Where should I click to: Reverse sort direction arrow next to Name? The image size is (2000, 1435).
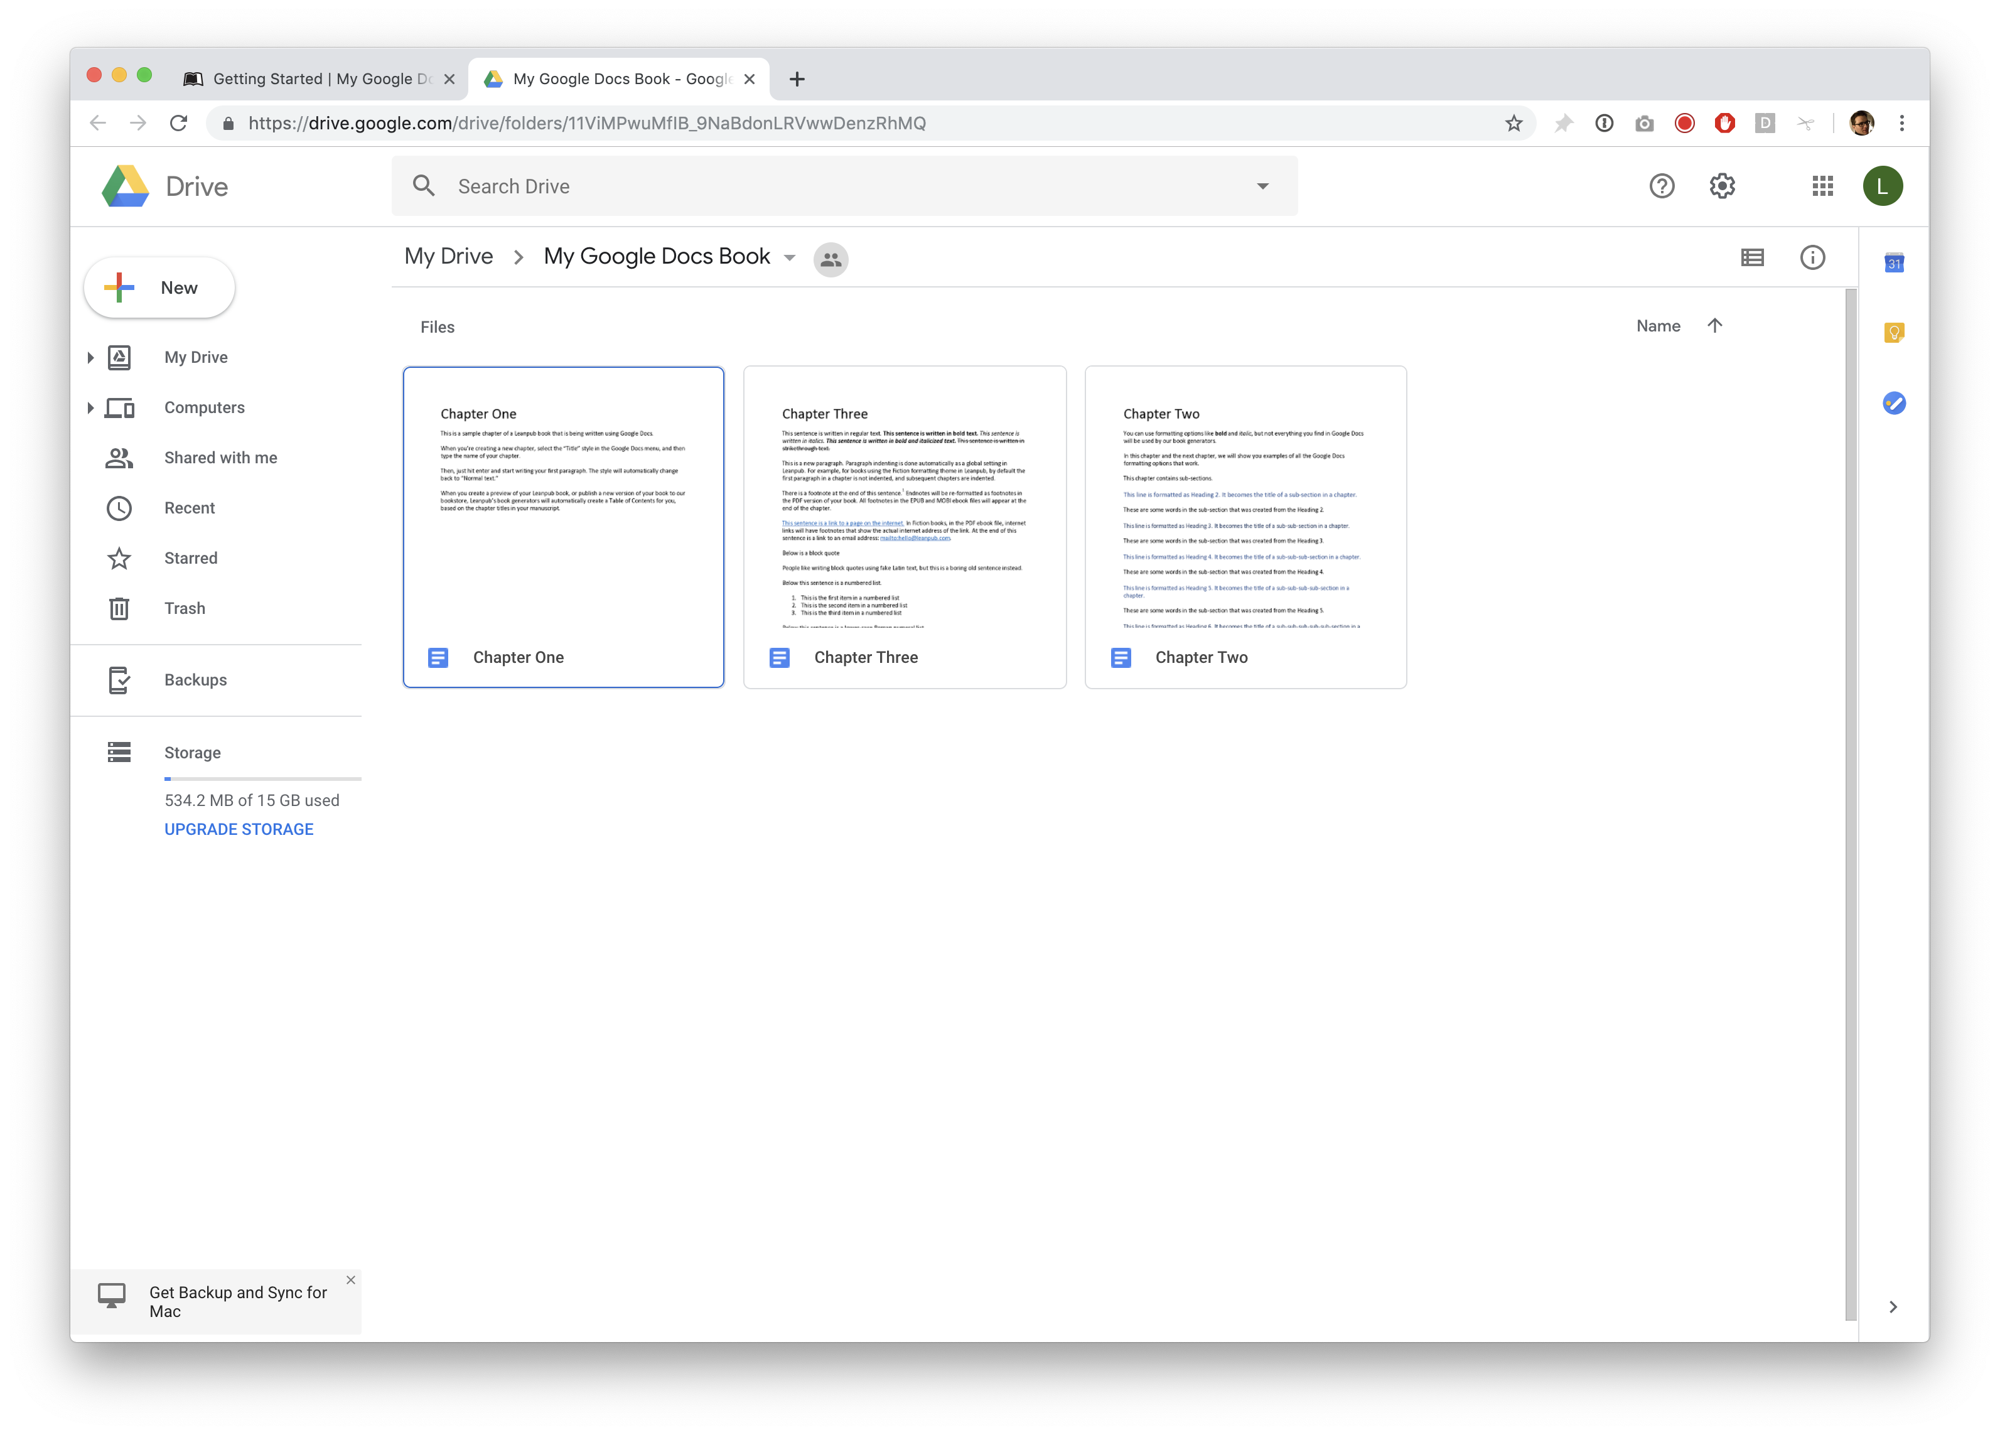click(x=1714, y=325)
